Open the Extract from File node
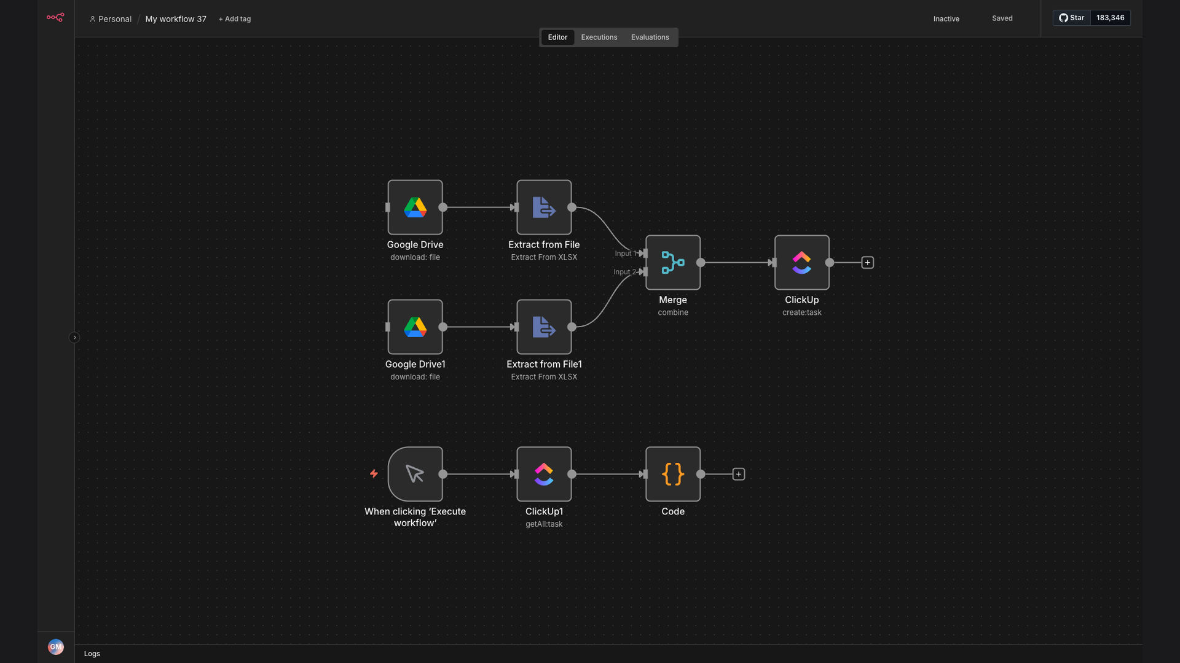Viewport: 1180px width, 663px height. tap(544, 207)
